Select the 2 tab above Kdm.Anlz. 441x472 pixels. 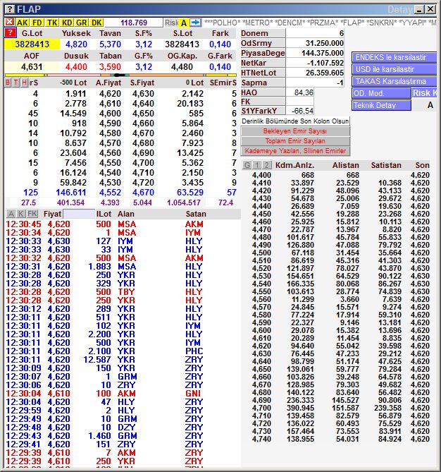(x=267, y=165)
